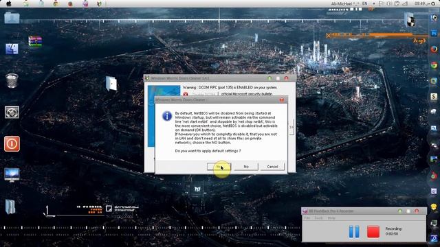Close the FlashBack Recorder window
This screenshot has width=440, height=247.
coord(417,211)
